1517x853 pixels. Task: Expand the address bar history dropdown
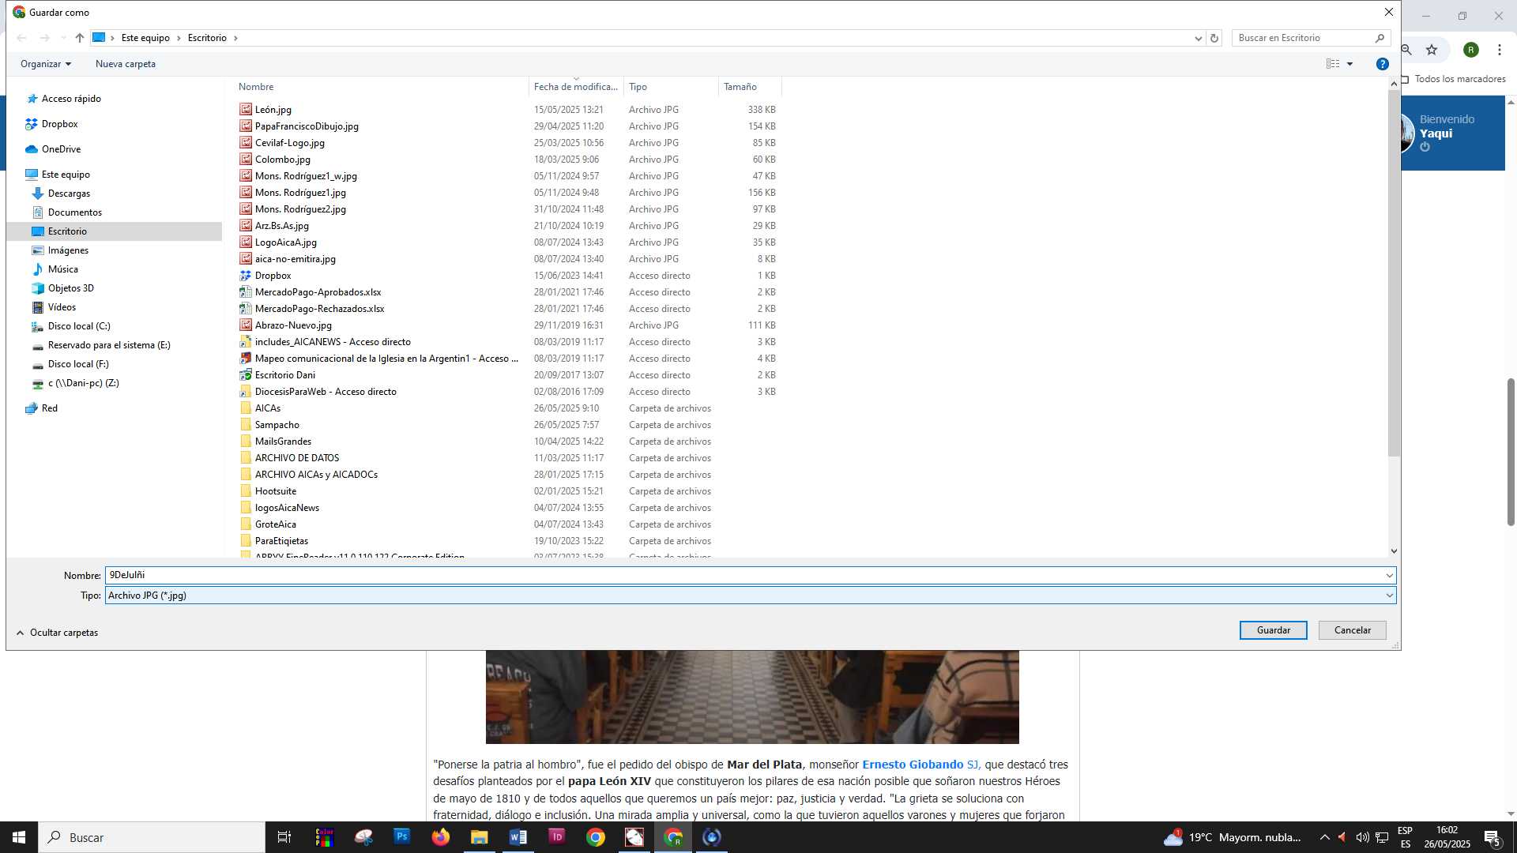pyautogui.click(x=1198, y=38)
